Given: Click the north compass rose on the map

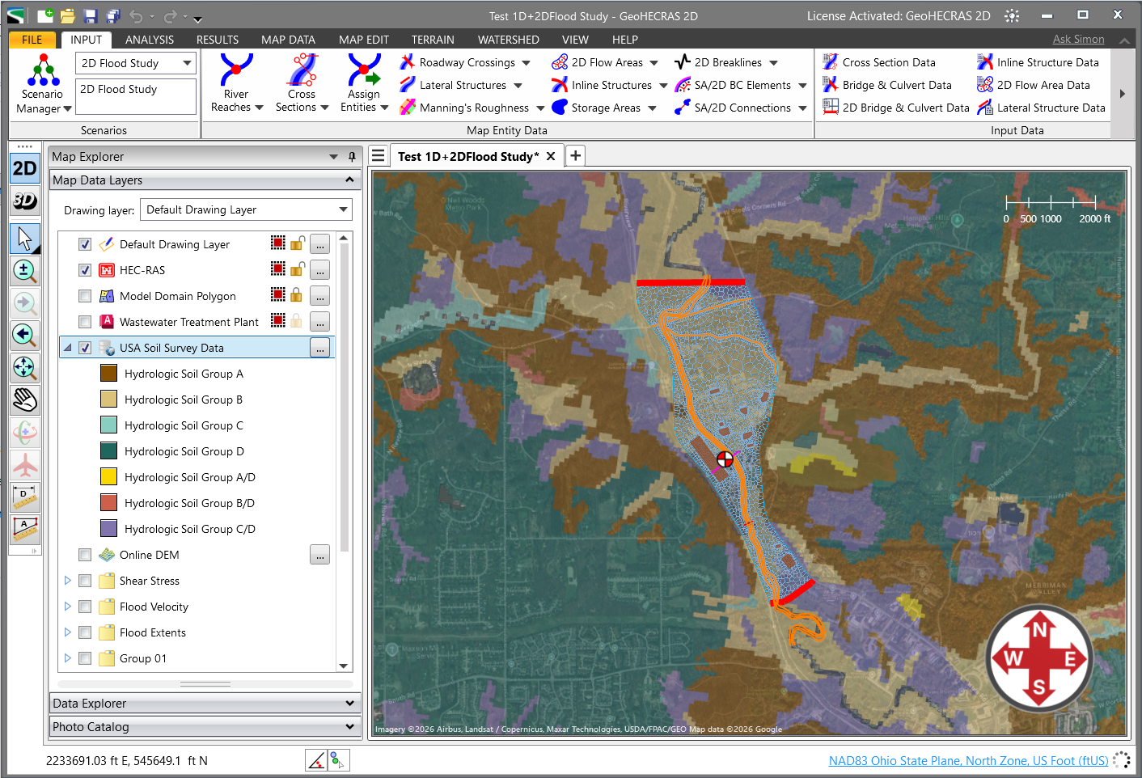Looking at the screenshot, I should [x=1039, y=658].
